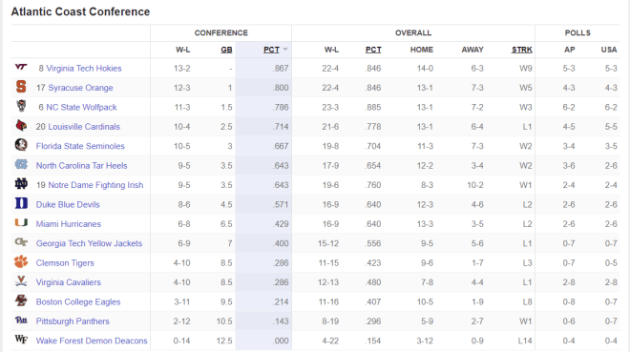Click the Clemson Tigers paw logo

pos(21,262)
